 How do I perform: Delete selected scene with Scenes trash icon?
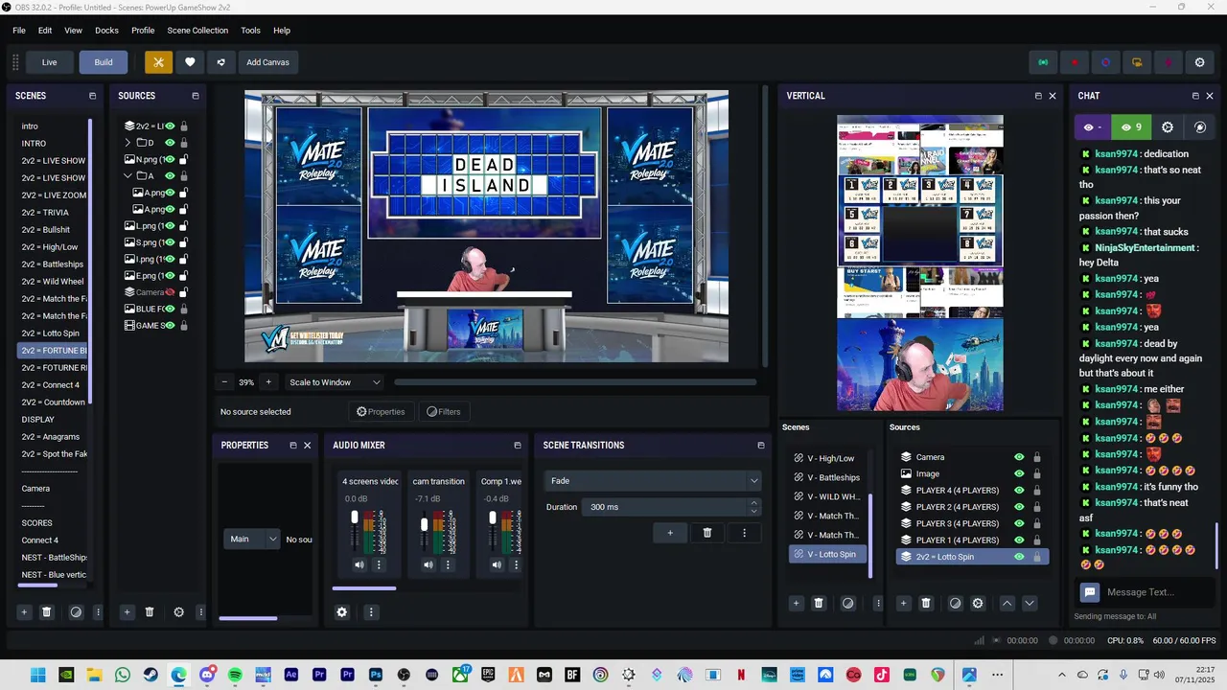pos(46,611)
